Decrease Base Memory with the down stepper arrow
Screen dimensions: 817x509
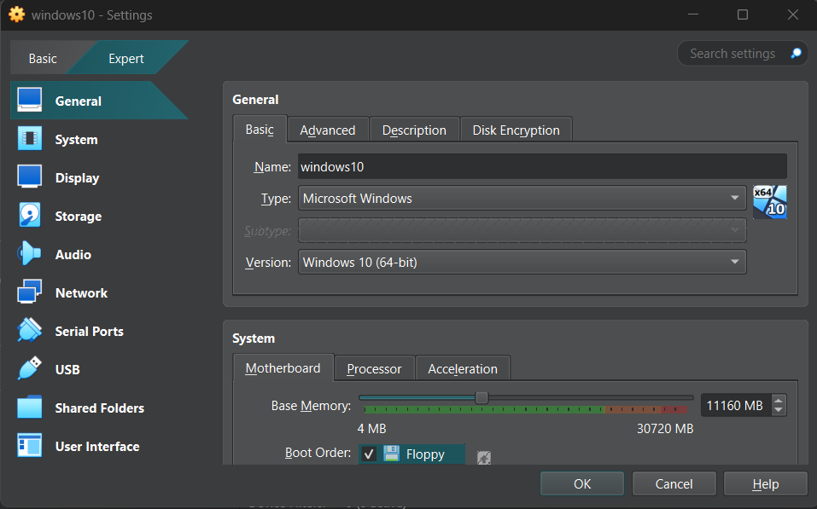click(779, 410)
